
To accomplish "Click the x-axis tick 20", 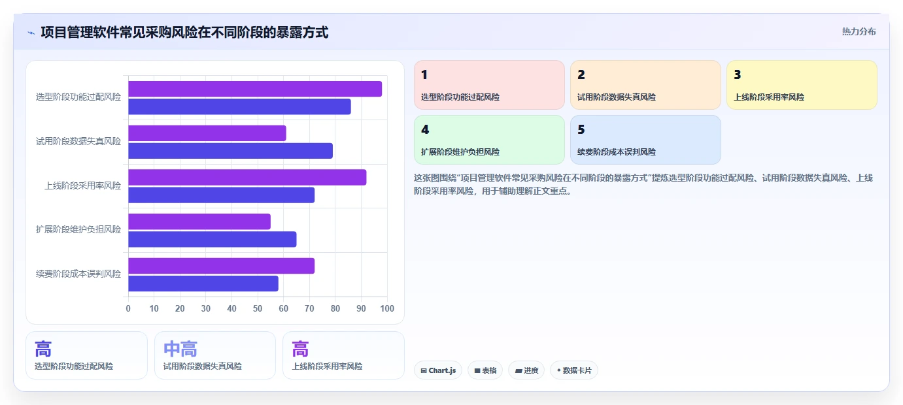I will (x=180, y=308).
